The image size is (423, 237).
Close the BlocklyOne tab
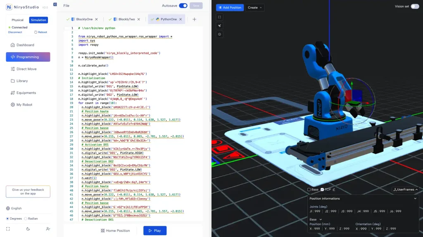click(97, 19)
